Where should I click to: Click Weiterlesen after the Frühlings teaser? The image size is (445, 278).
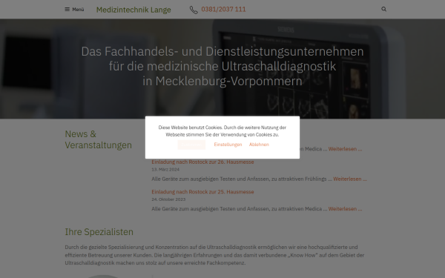[x=350, y=179]
